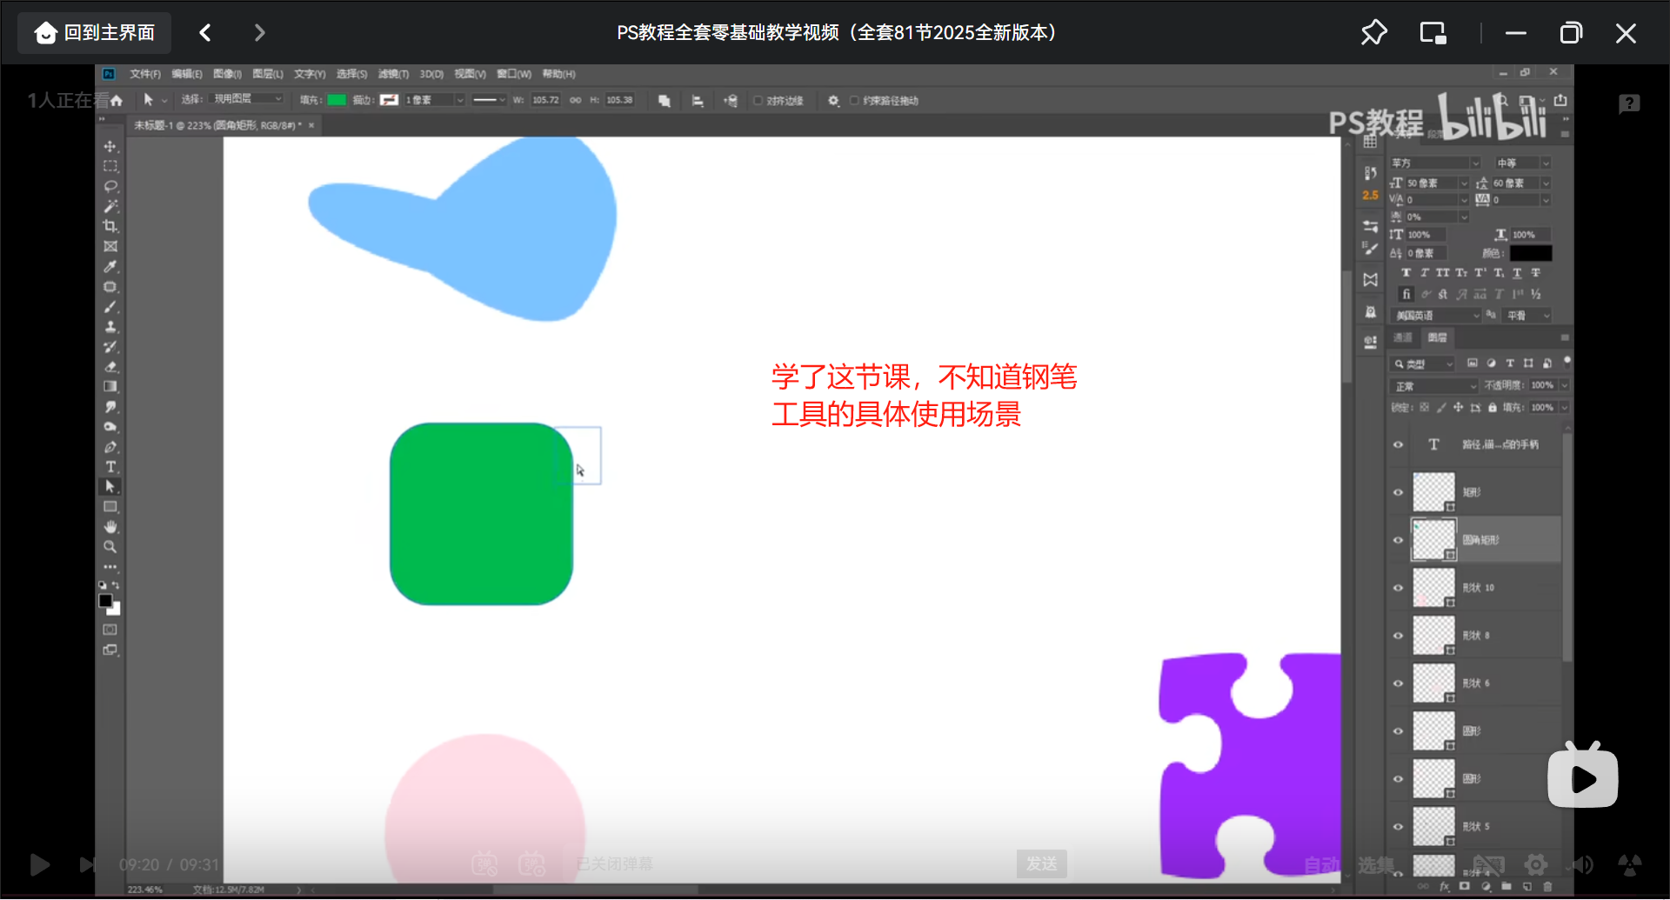Select the Crop tool
This screenshot has height=900, width=1670.
pyautogui.click(x=110, y=226)
